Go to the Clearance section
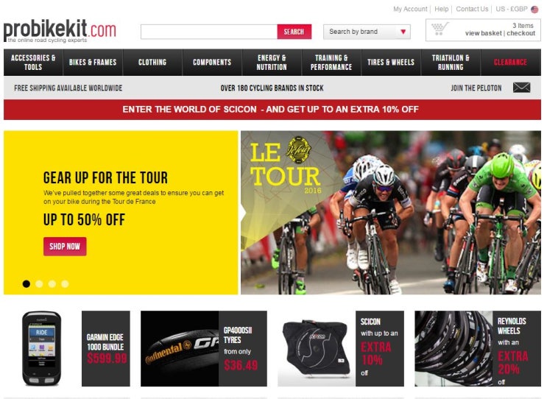This screenshot has height=399, width=547. (510, 63)
